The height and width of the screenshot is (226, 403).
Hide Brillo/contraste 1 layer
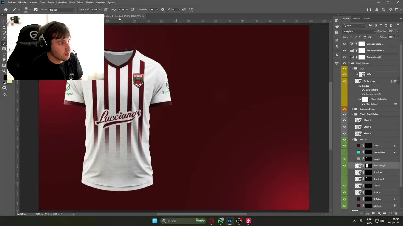pos(344,44)
